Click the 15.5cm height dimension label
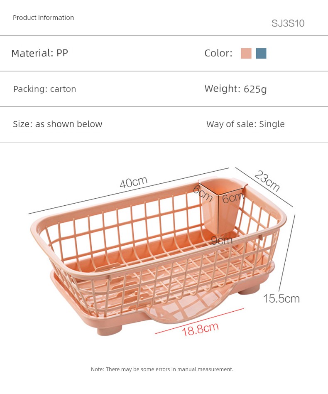 tap(281, 298)
